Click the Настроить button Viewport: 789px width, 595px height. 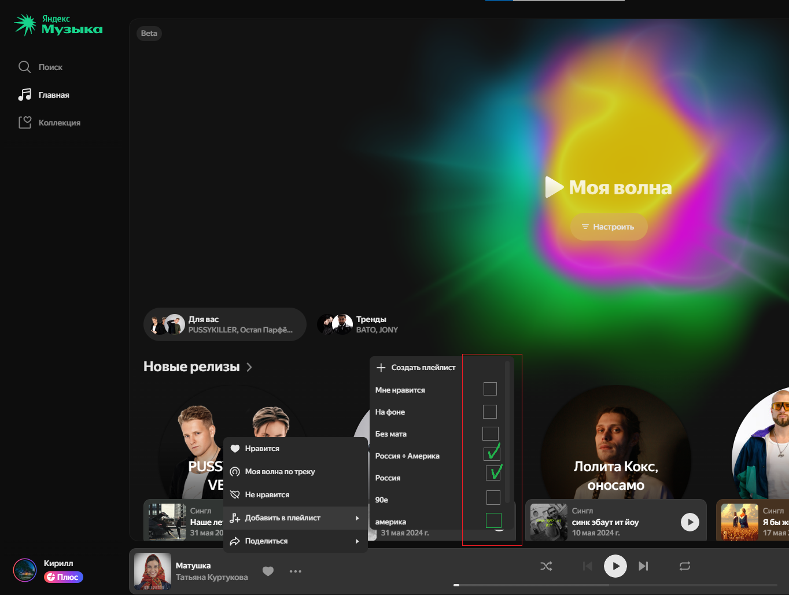tap(609, 227)
